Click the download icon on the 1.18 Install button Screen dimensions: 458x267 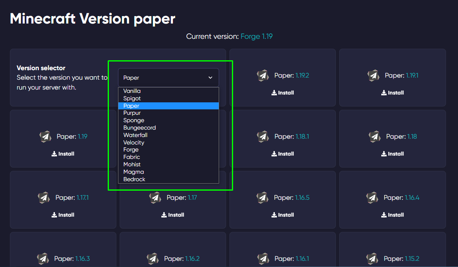point(383,154)
